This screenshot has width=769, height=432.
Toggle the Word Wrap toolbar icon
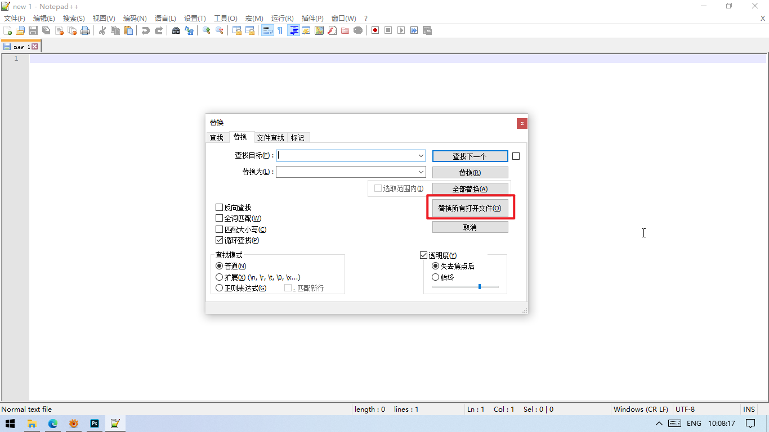267,30
